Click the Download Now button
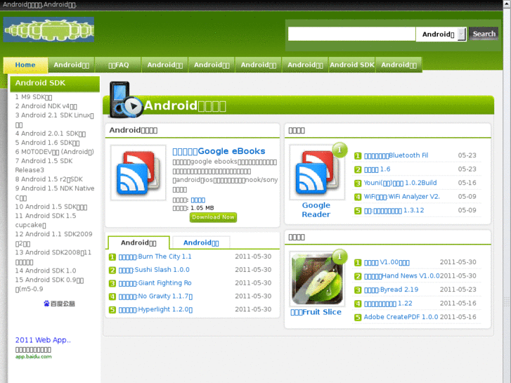Viewport: 511px width, 383px height. pyautogui.click(x=213, y=217)
